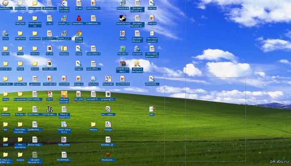This screenshot has width=291, height=166.
Task: Select the 15877 PDF document
Action: pos(49,94)
